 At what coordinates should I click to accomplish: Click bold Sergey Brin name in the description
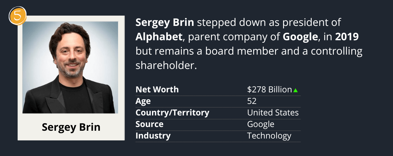point(165,22)
